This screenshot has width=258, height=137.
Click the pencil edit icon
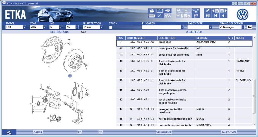point(160,16)
